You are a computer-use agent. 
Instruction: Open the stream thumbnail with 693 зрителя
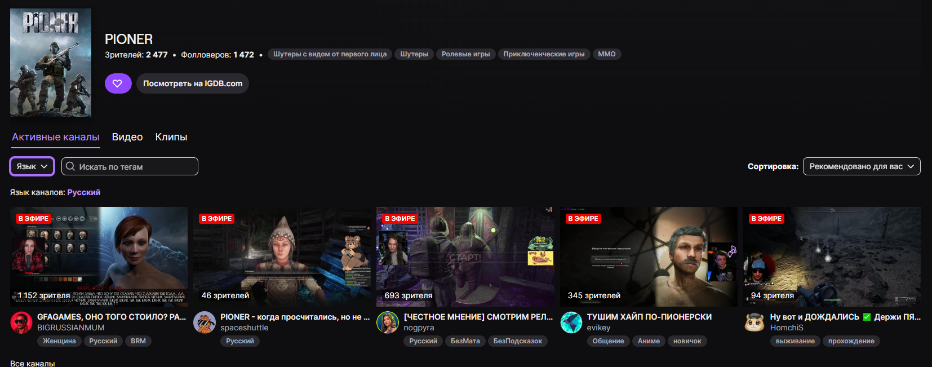pos(465,257)
